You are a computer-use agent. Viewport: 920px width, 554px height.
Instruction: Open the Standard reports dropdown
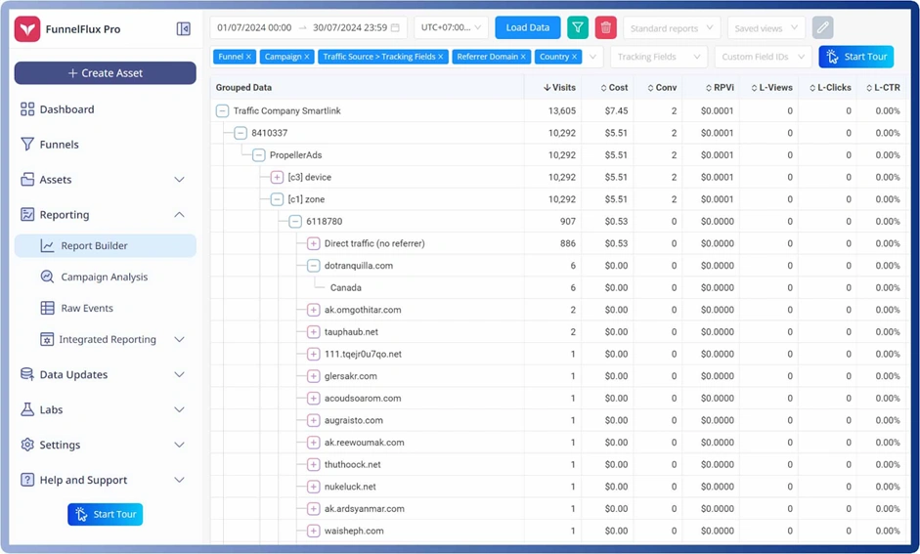[671, 28]
